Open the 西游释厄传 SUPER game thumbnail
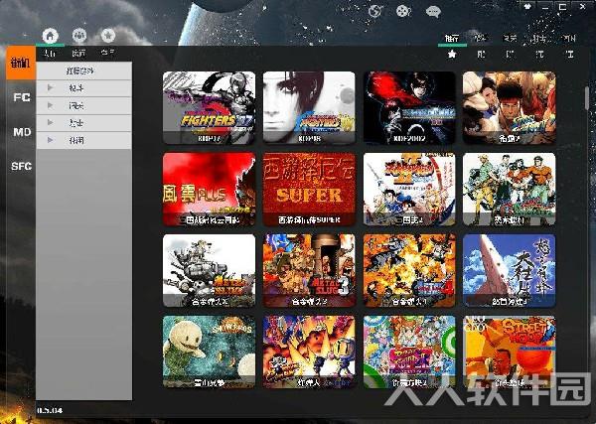 tap(309, 190)
